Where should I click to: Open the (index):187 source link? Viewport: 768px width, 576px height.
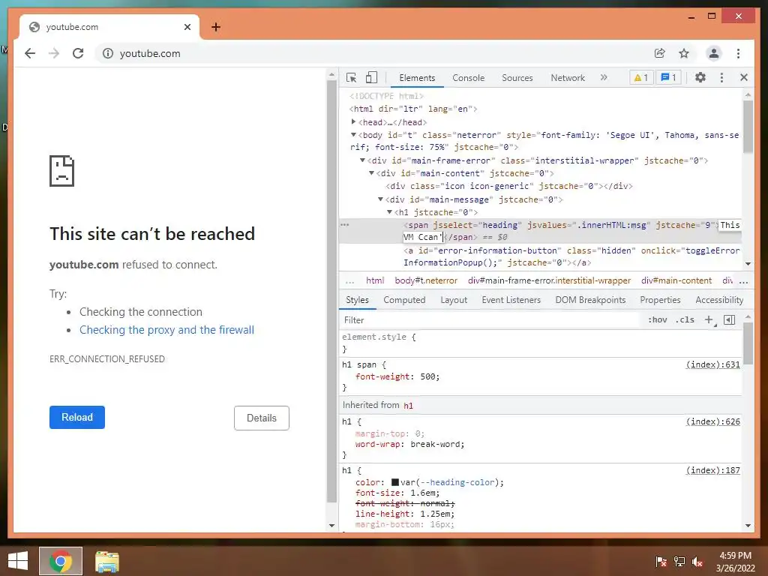click(x=713, y=470)
